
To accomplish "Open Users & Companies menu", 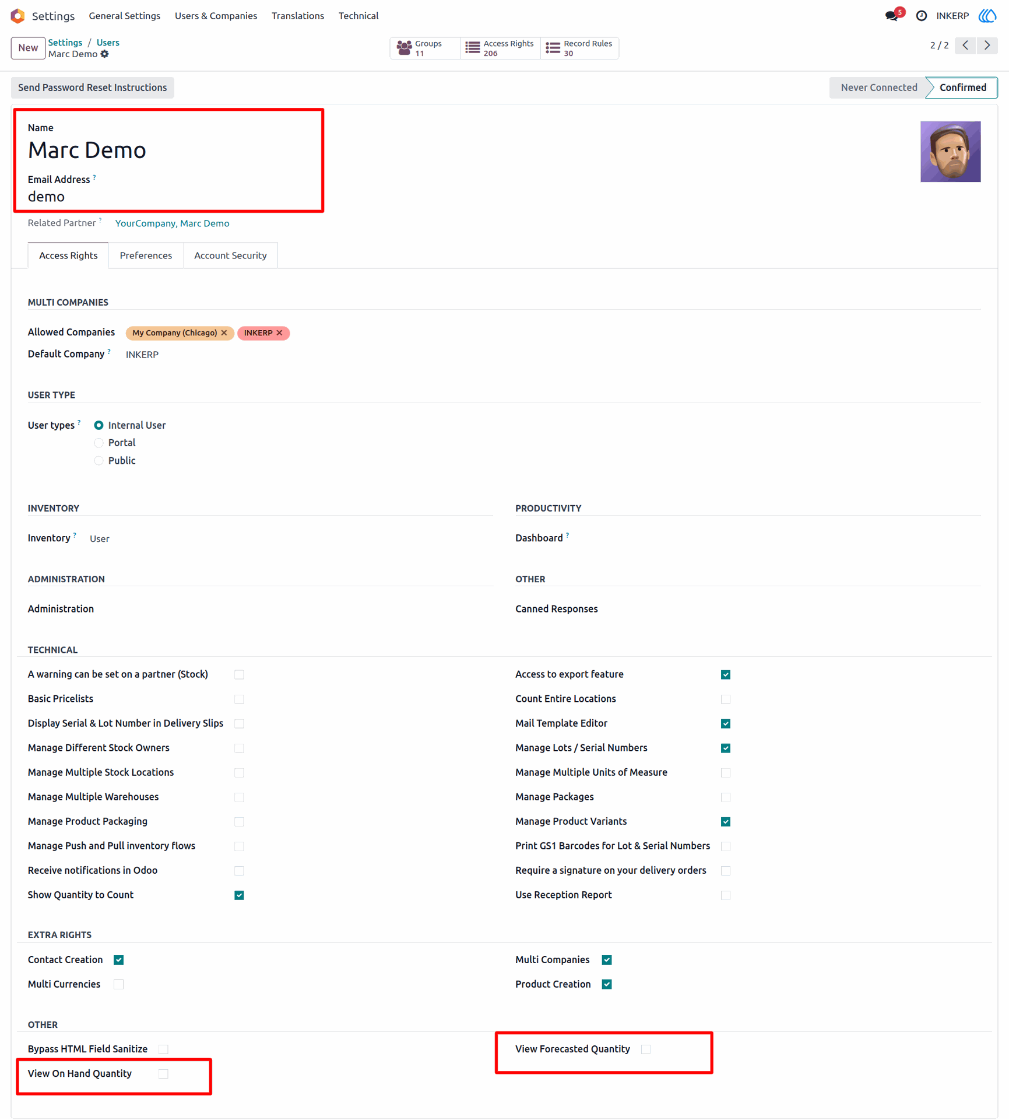I will [x=216, y=16].
